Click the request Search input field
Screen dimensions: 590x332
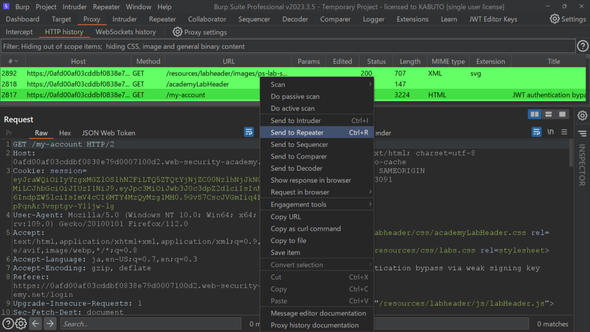pos(150,324)
